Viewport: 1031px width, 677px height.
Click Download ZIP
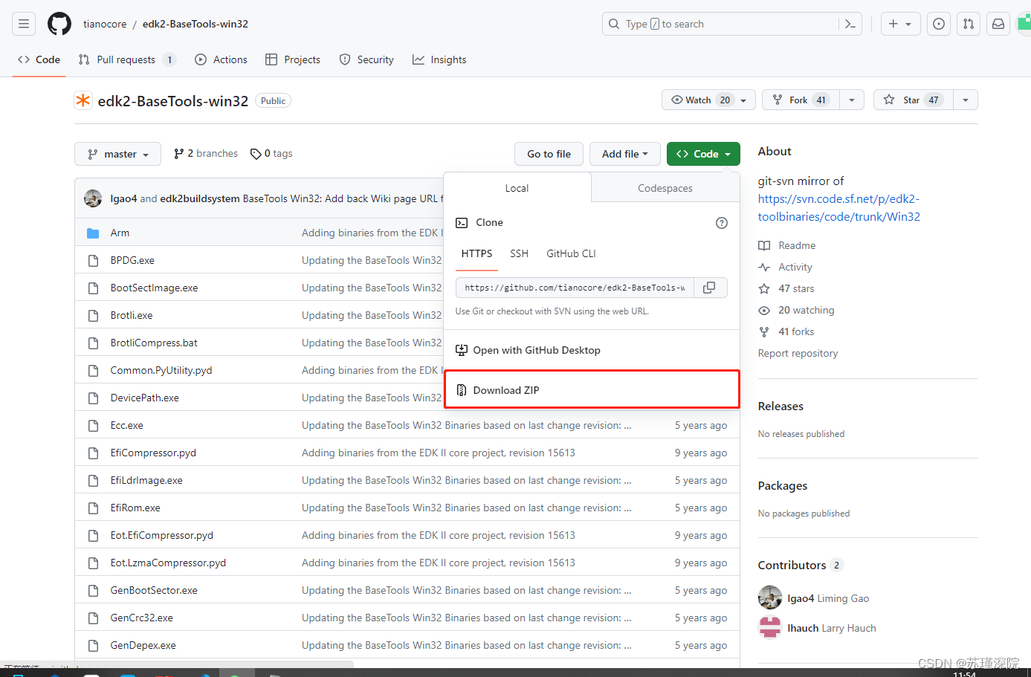592,389
